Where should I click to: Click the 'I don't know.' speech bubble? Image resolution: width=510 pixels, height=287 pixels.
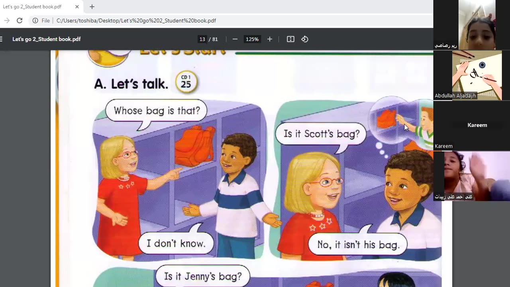pos(176,242)
